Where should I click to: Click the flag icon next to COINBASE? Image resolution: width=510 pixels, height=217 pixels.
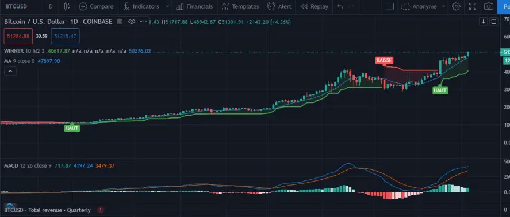click(x=120, y=22)
